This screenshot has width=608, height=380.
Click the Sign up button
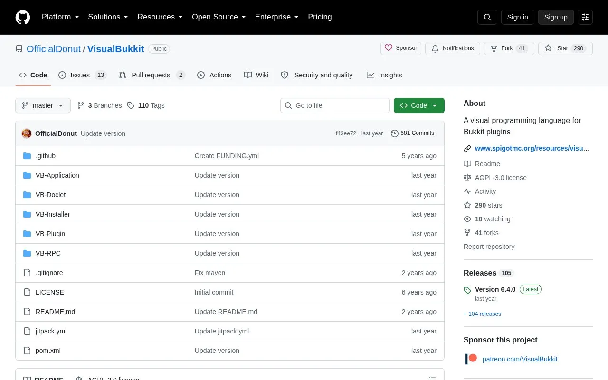[556, 17]
